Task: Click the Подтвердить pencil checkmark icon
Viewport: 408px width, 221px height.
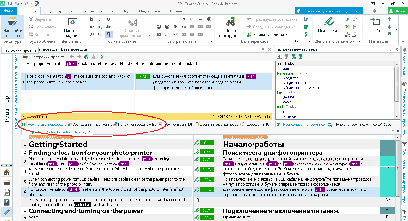Action: click(x=329, y=22)
